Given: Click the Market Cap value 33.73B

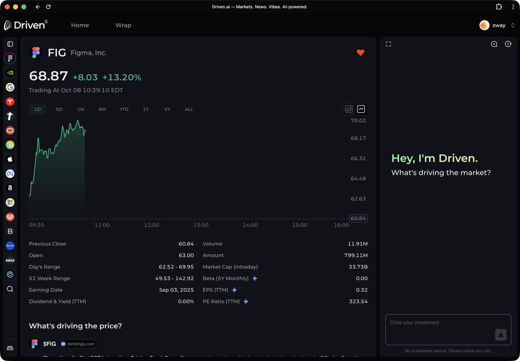Looking at the screenshot, I should click(x=358, y=267).
